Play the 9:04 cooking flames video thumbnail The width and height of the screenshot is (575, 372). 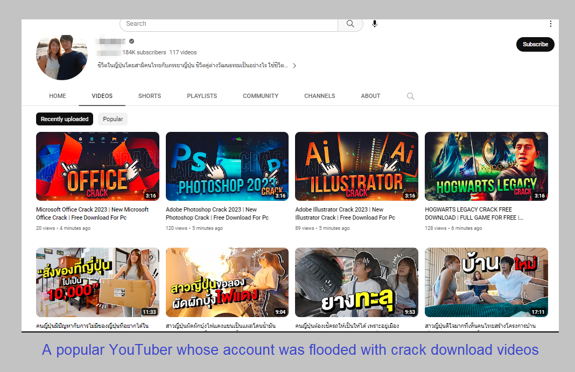pos(227,282)
